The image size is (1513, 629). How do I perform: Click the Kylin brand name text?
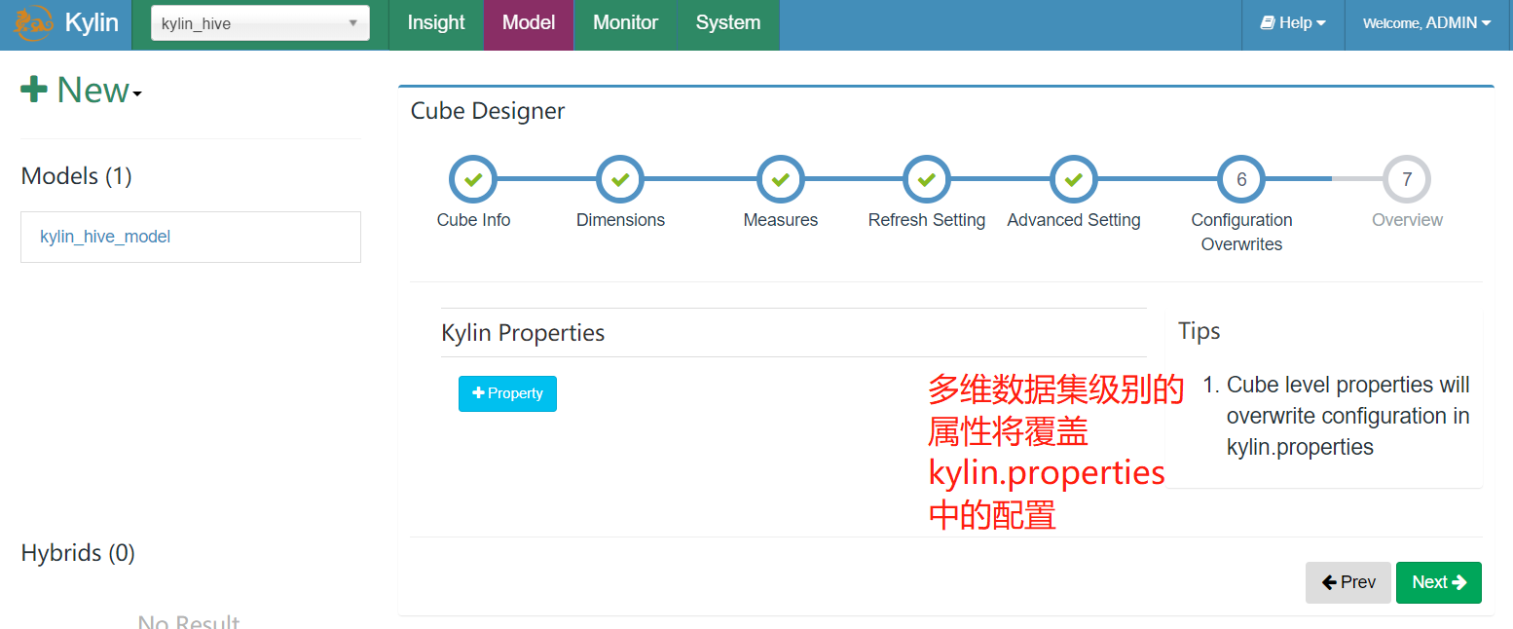(x=92, y=23)
